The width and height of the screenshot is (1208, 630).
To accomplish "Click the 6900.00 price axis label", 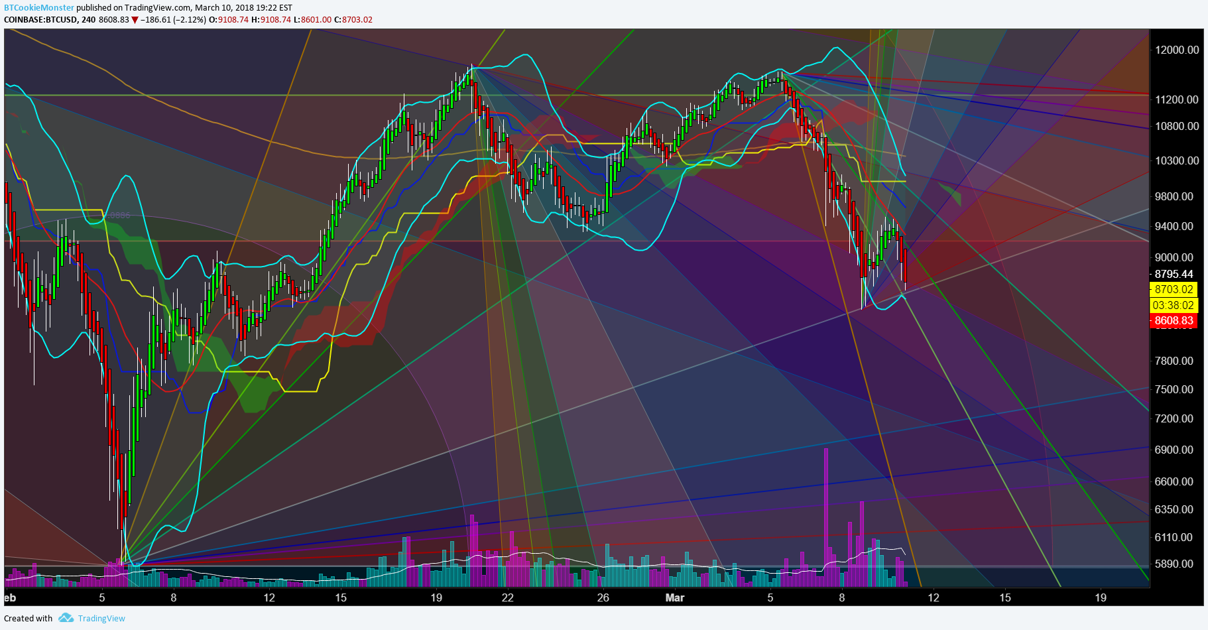I will pyautogui.click(x=1174, y=450).
